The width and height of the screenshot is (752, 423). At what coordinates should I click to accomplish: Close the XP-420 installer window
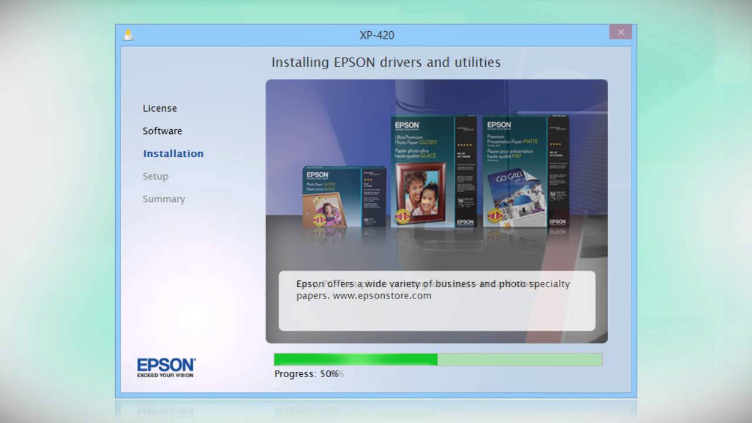point(620,32)
